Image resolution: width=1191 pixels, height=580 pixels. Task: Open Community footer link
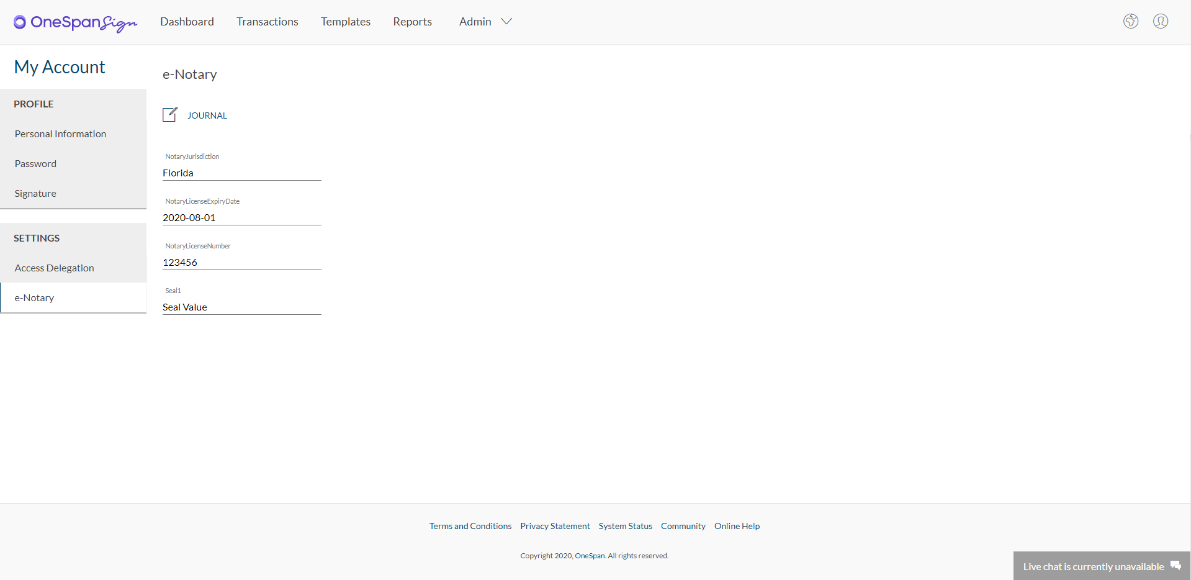683,526
